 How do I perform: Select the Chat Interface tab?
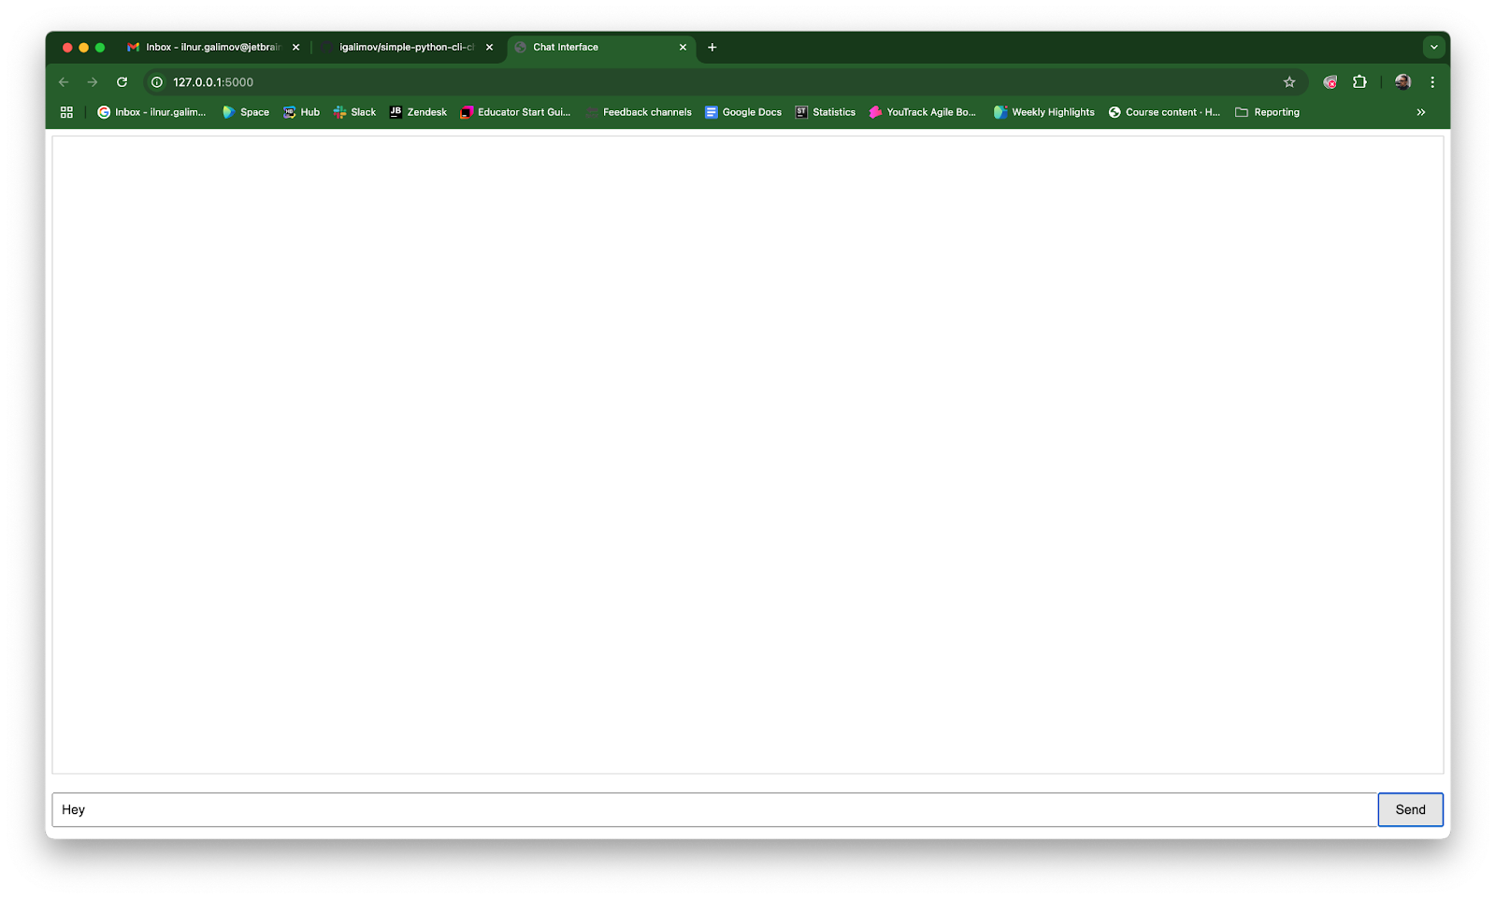pos(601,47)
